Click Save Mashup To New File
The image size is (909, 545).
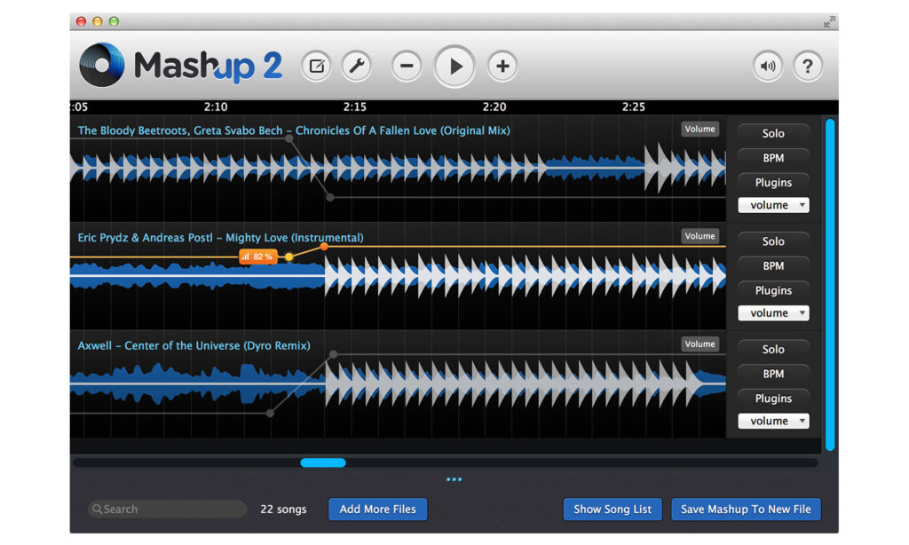[x=746, y=509]
